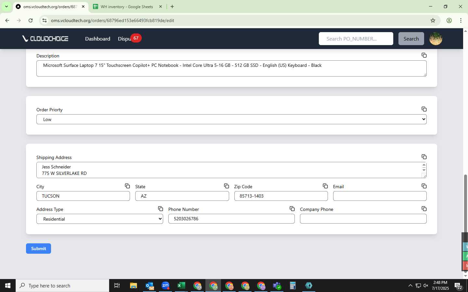Open the tab search dropdown arrow
This screenshot has height=292, width=468.
[6, 6]
